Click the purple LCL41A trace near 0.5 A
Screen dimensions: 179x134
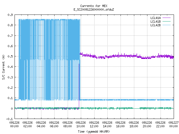127,56
